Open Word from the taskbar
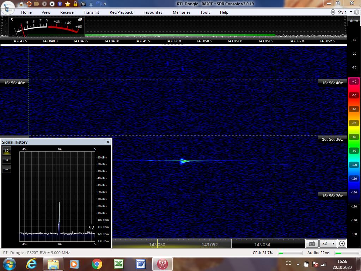Viewport: 361px width, 271px height. coord(140,264)
